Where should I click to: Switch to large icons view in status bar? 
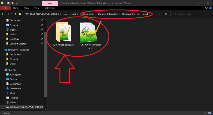210,113
